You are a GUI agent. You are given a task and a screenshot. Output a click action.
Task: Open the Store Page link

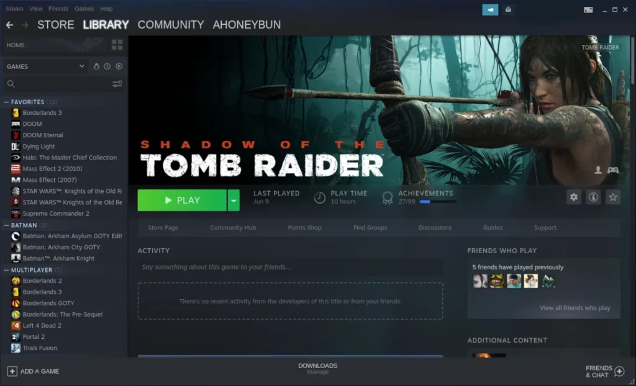point(163,228)
